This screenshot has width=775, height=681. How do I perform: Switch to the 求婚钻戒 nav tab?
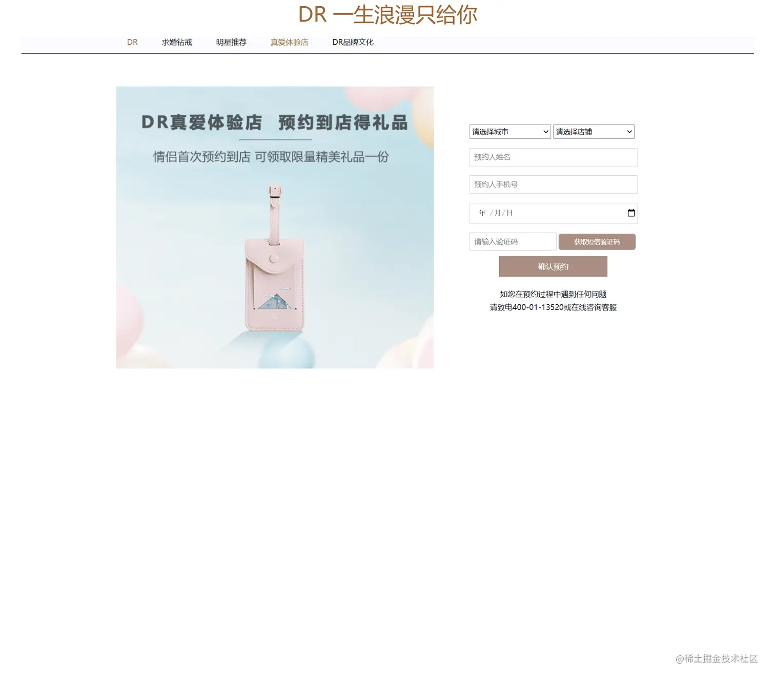(x=177, y=42)
